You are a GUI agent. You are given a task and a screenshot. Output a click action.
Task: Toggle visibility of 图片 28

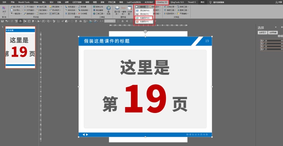(281, 41)
